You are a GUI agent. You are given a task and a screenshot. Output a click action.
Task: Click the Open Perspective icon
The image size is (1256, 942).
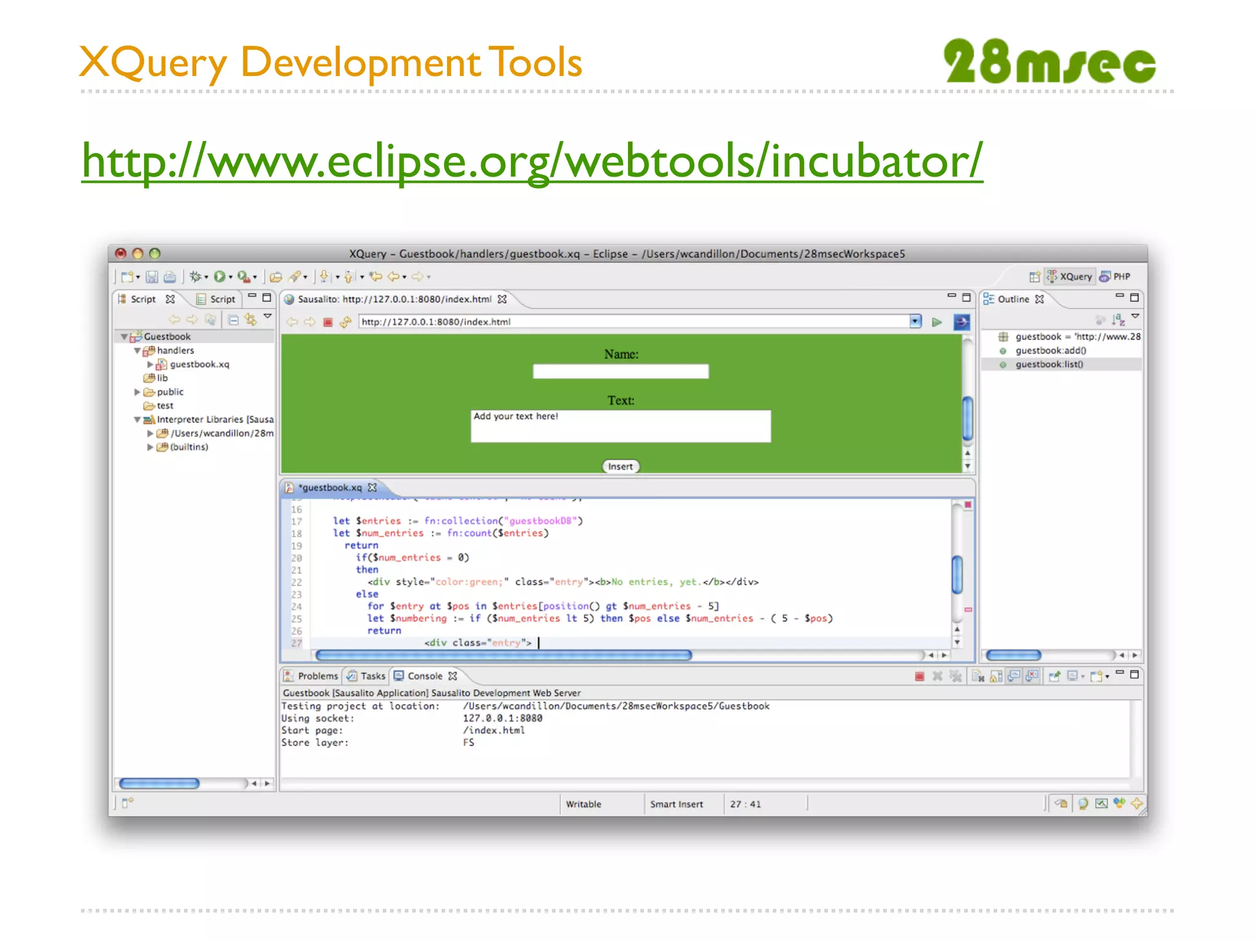(x=1035, y=277)
